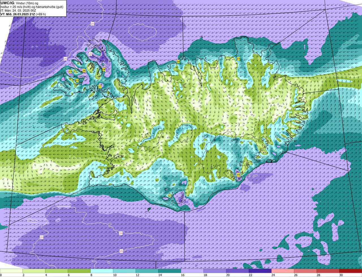Click the 28–30 m/s red legend swatch
This screenshot has height=277, width=362.
tap(328, 271)
